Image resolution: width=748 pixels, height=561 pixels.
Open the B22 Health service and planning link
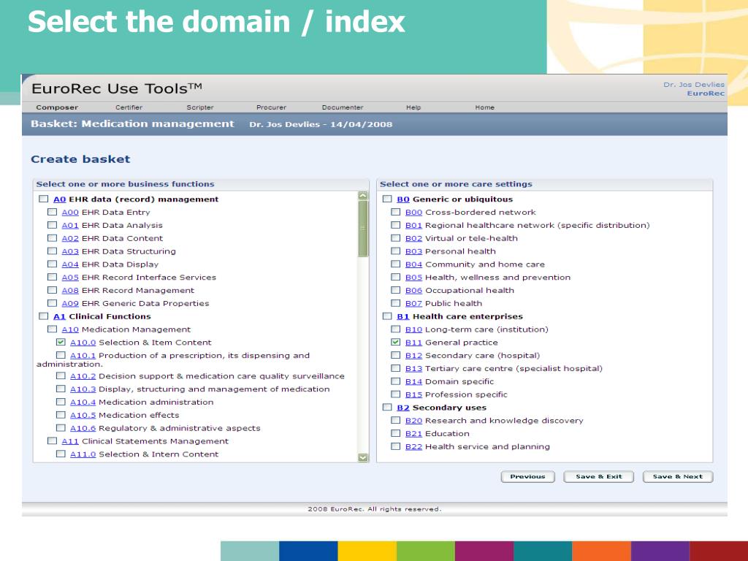(x=413, y=446)
